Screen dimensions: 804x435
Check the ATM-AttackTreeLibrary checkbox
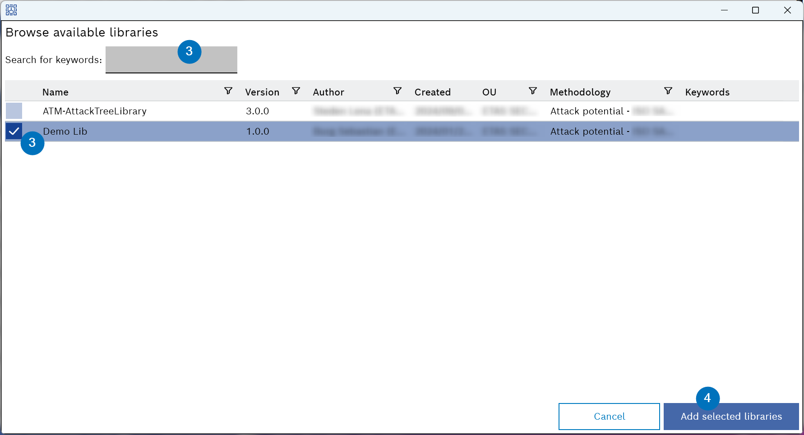pos(14,111)
